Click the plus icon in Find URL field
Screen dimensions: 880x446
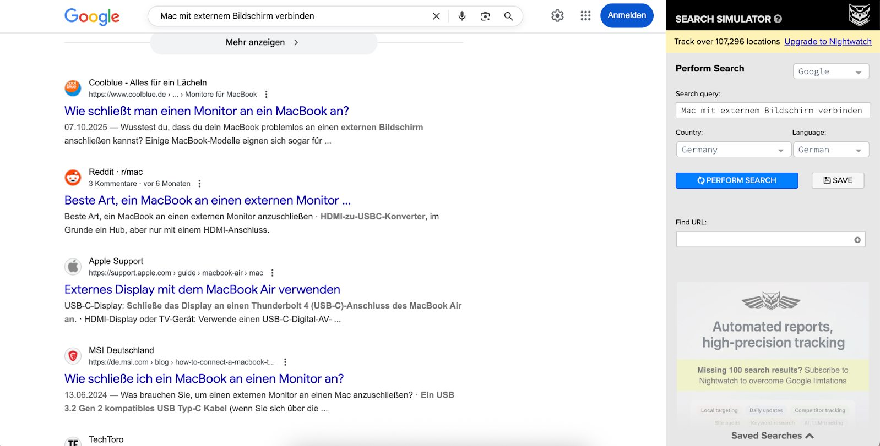tap(857, 240)
